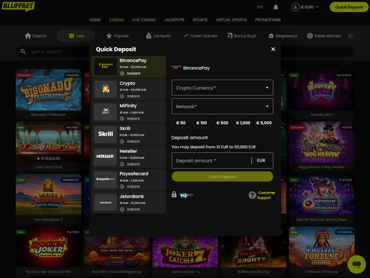Select the €5,000 preset amount
This screenshot has height=278, width=370.
pos(264,123)
